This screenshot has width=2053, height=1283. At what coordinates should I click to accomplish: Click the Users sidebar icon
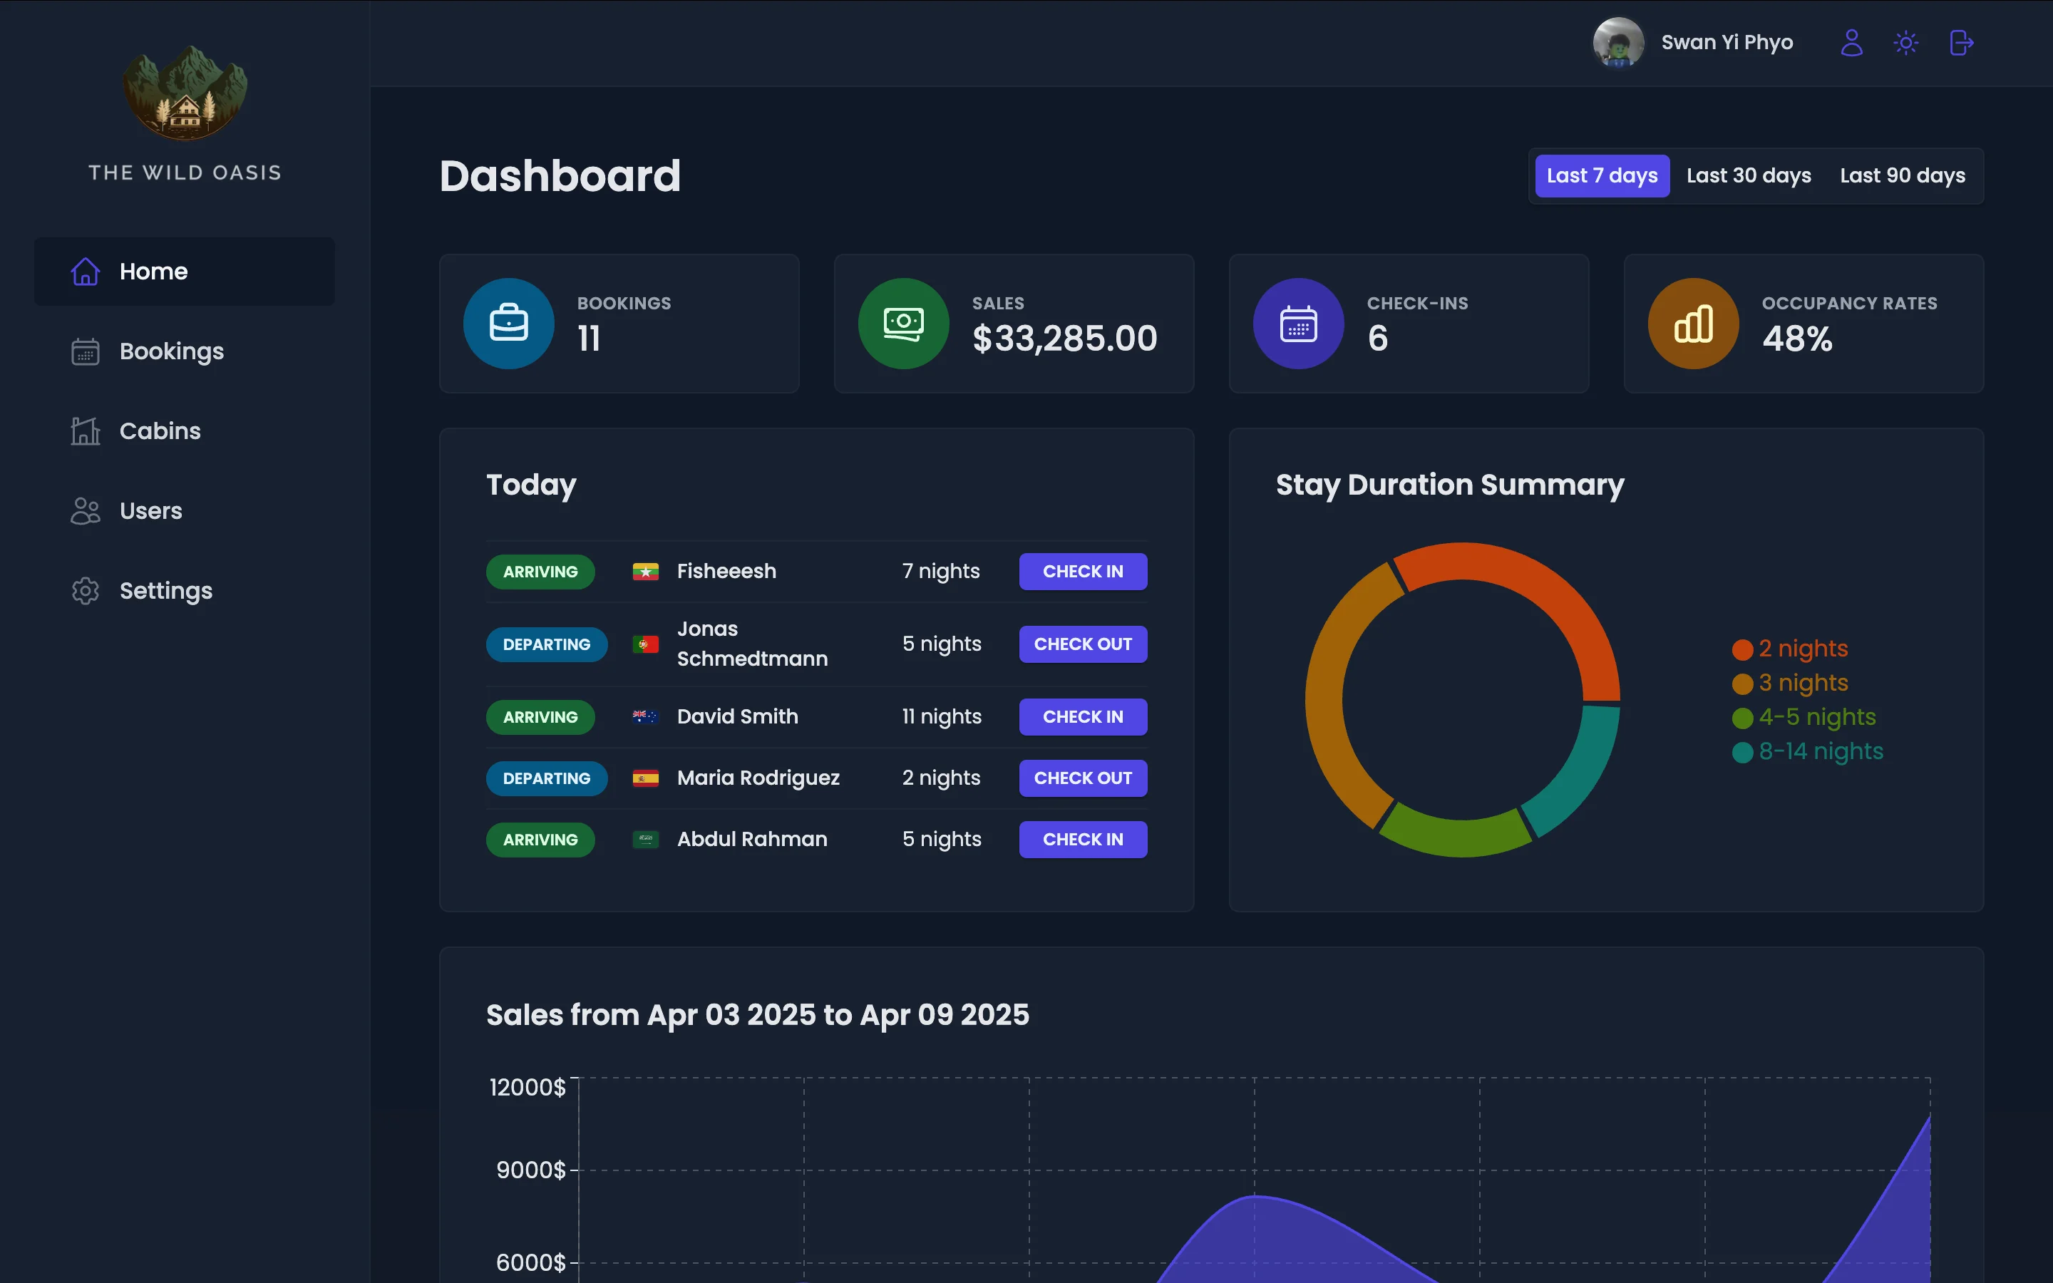[85, 511]
